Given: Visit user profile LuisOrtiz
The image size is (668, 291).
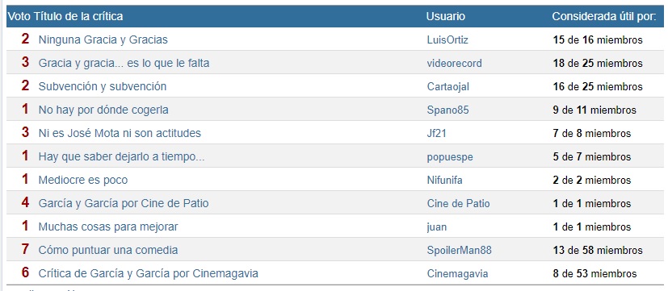Looking at the screenshot, I should point(447,40).
